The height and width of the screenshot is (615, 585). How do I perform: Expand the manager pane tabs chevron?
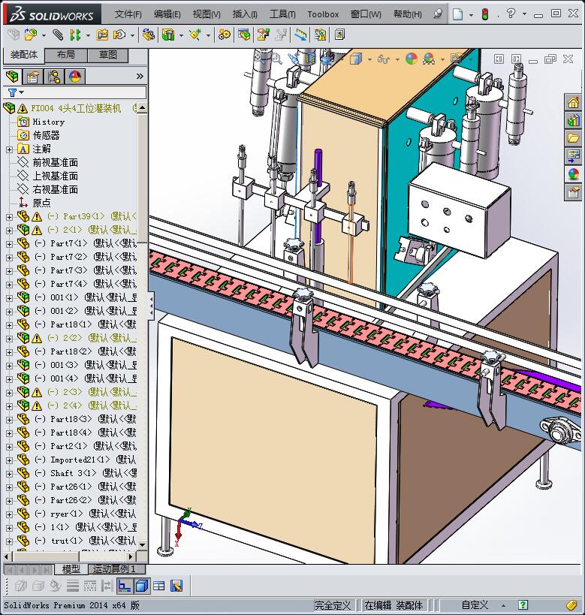coord(140,76)
